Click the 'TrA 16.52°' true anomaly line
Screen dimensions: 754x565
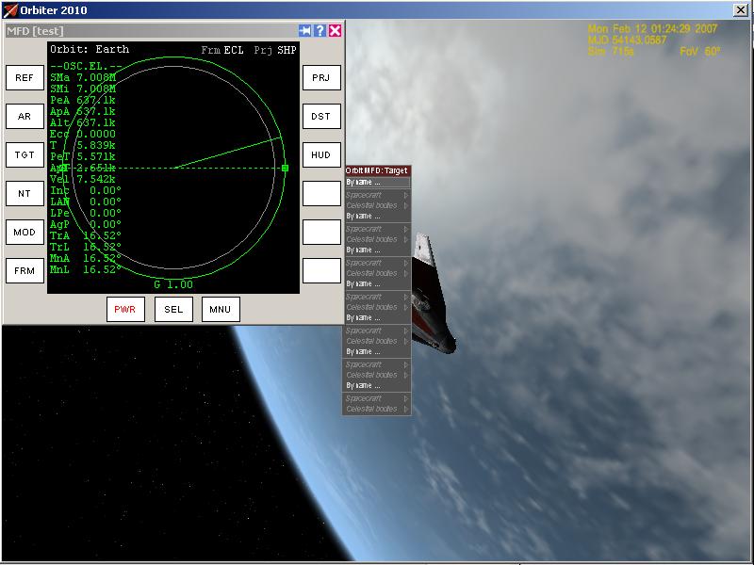pyautogui.click(x=86, y=236)
